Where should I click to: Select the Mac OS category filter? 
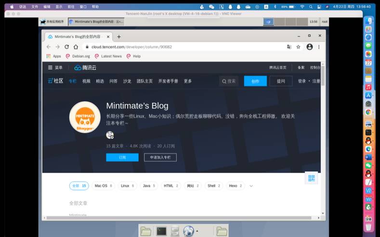click(x=103, y=186)
